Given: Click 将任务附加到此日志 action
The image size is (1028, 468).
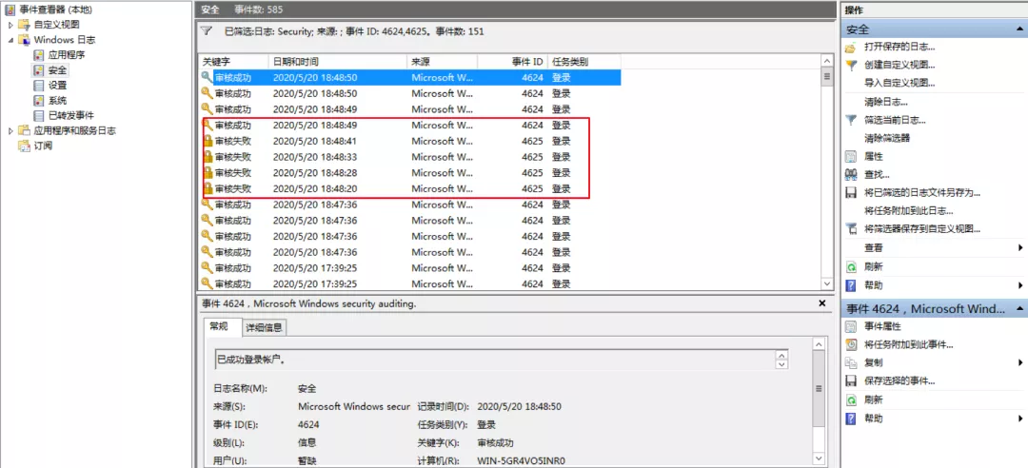Looking at the screenshot, I should coord(909,211).
